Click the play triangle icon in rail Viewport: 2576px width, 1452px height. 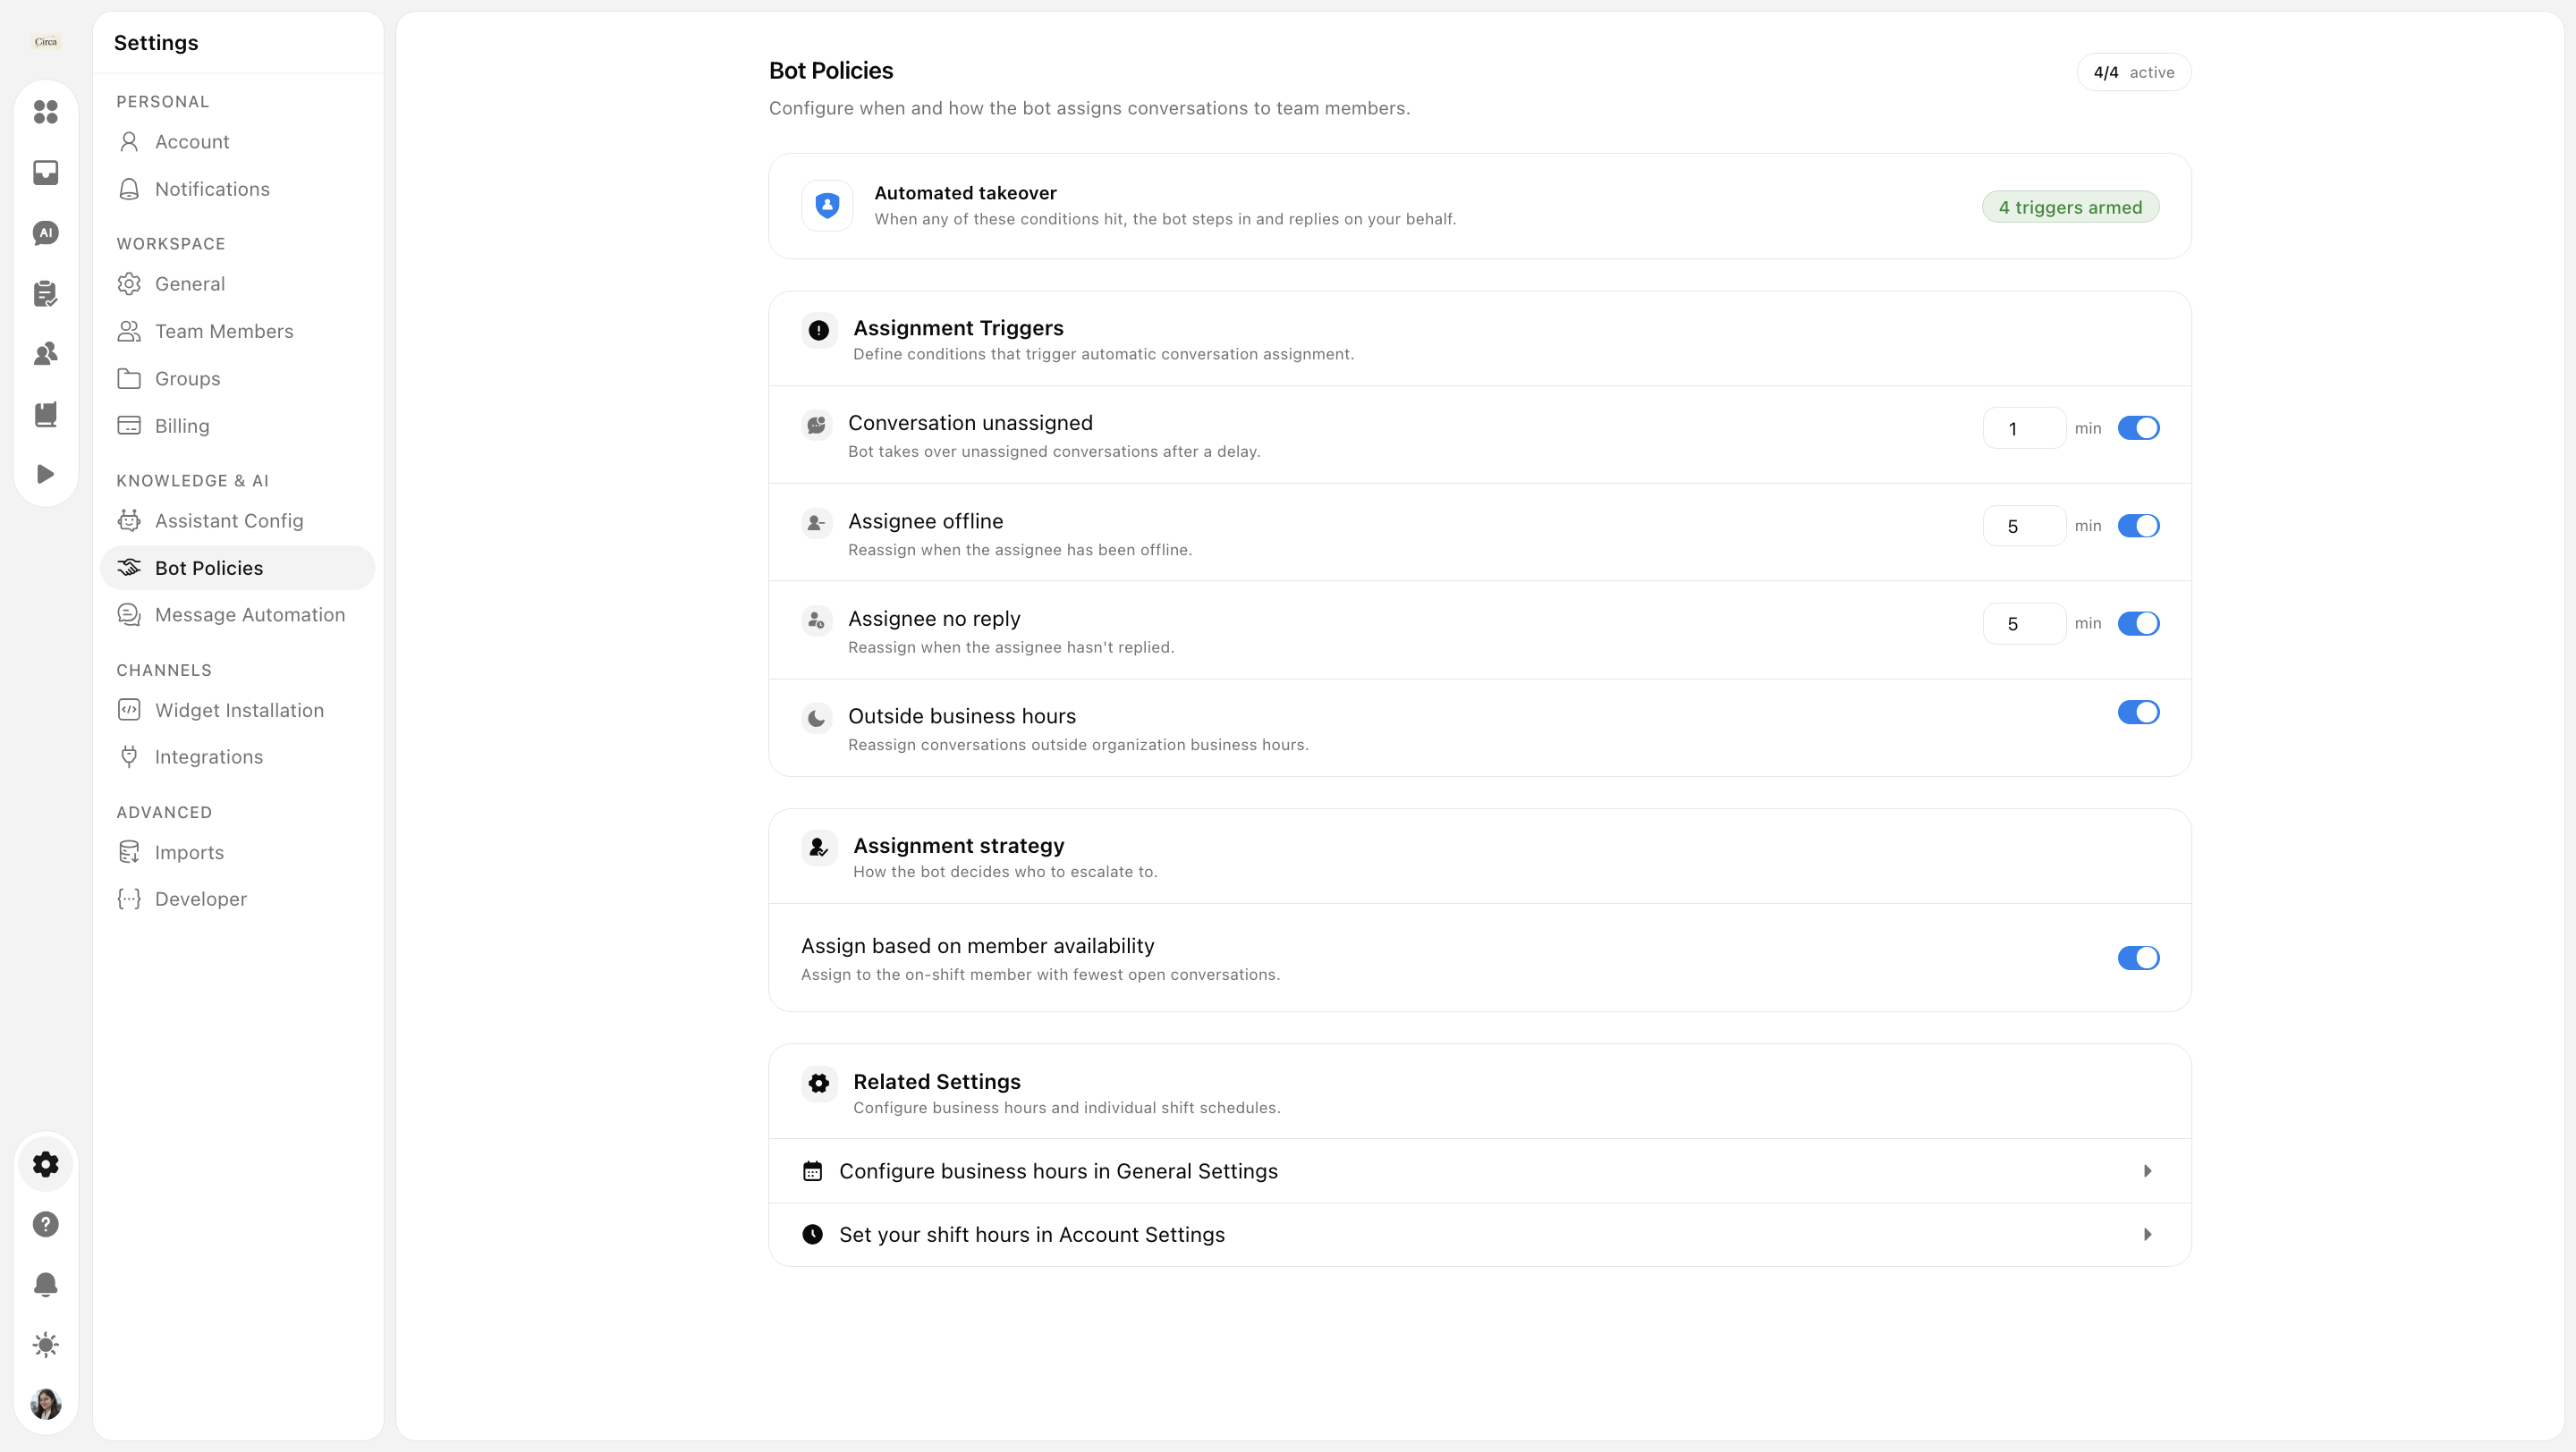[45, 474]
